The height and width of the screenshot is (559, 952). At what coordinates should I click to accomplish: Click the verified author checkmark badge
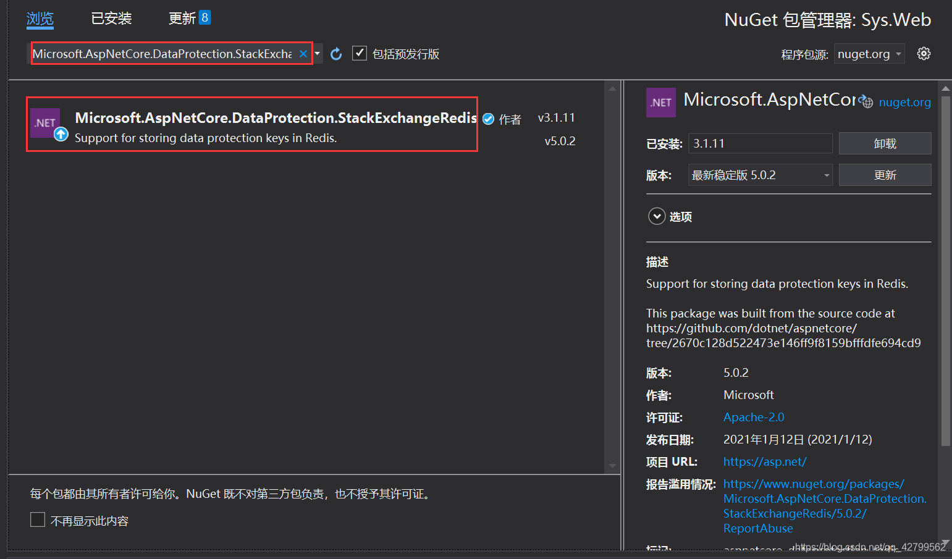point(488,119)
